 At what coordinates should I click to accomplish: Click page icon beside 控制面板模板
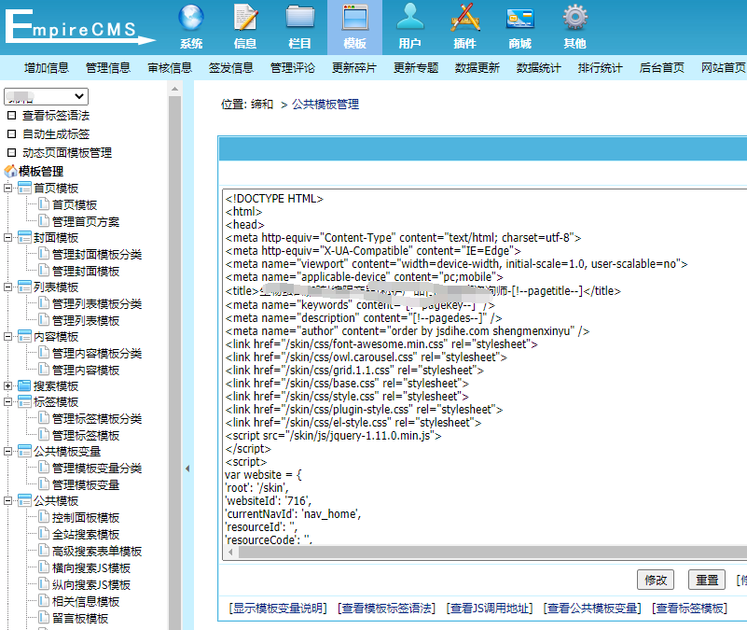point(44,517)
